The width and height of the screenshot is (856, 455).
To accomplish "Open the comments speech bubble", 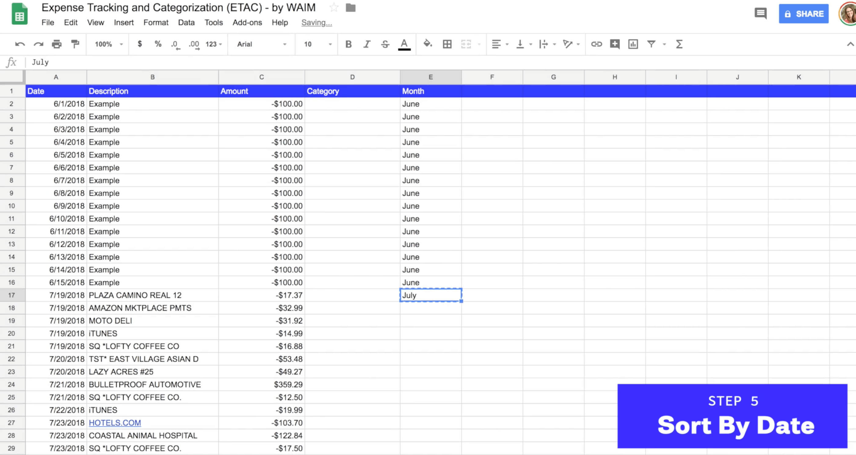I will point(760,14).
